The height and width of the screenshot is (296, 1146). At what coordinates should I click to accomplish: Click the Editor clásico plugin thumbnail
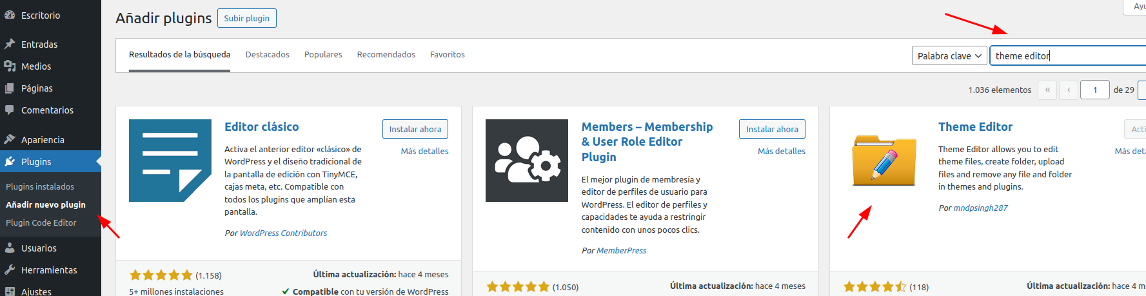(170, 161)
